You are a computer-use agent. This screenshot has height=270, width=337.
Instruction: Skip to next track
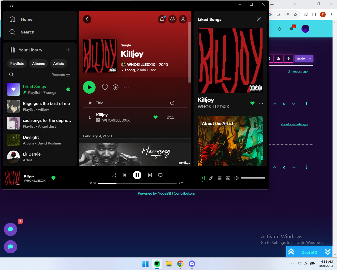150,175
